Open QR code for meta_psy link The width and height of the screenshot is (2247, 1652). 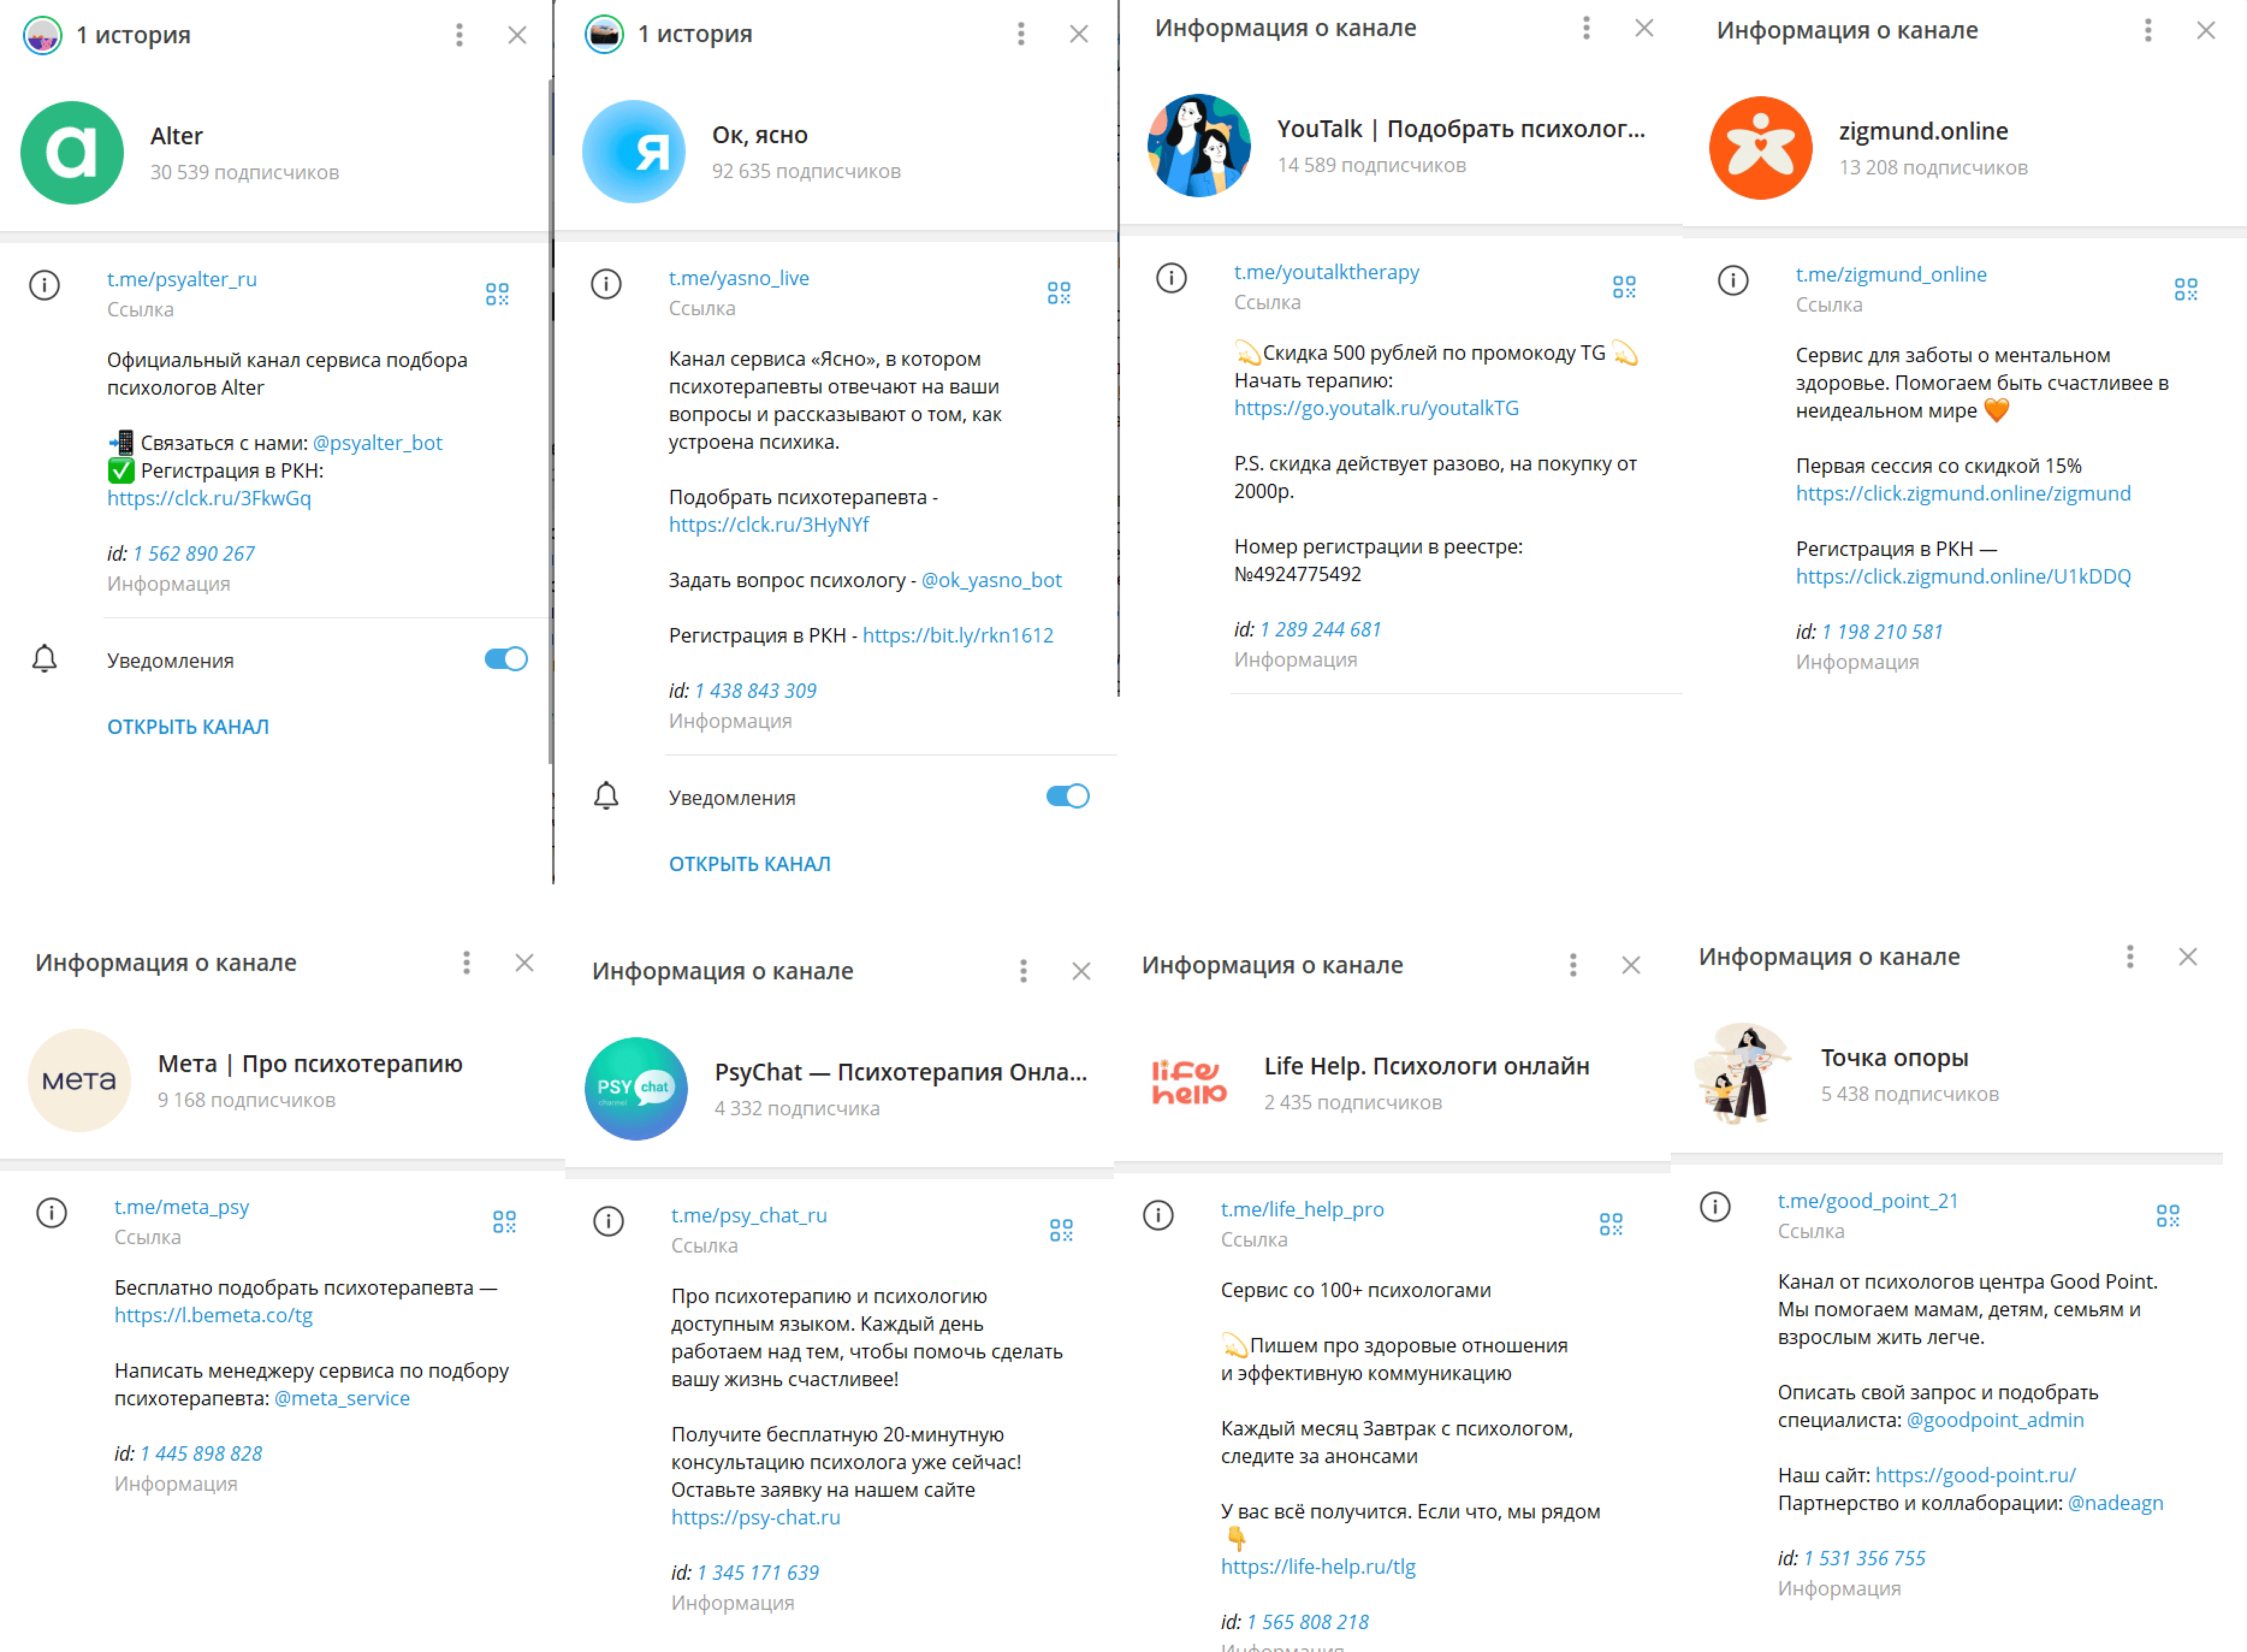click(504, 1221)
